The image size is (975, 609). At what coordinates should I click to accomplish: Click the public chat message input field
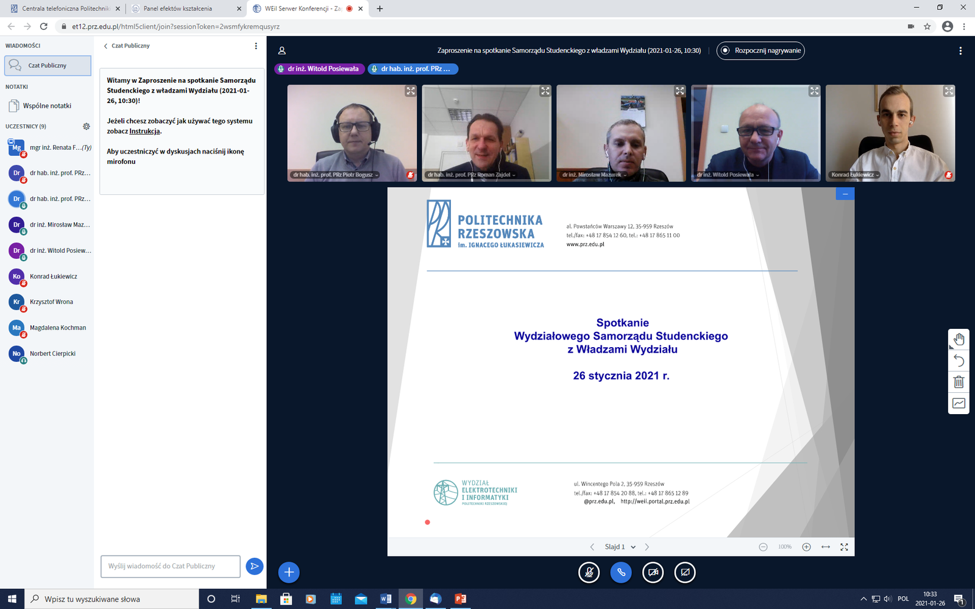170,566
